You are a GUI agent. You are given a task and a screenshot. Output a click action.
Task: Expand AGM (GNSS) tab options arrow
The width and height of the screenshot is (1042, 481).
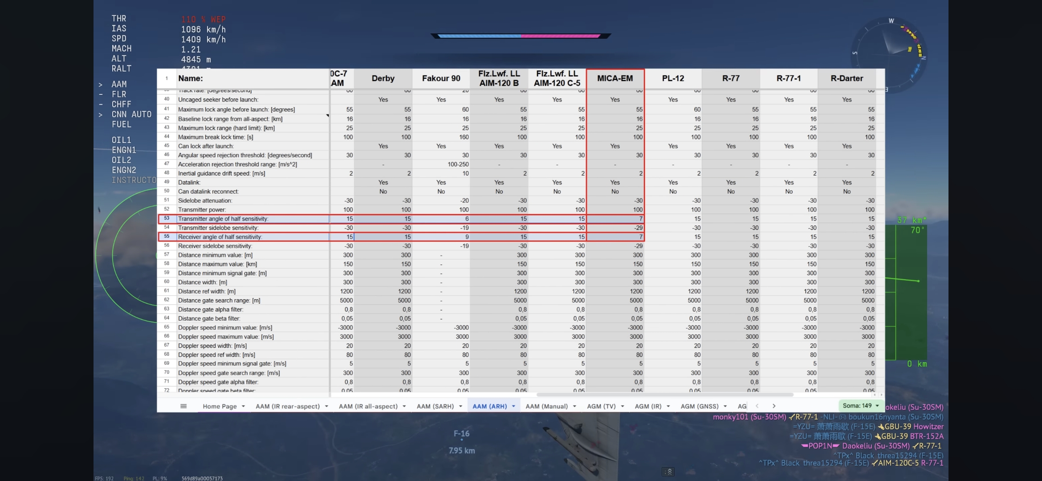click(725, 406)
